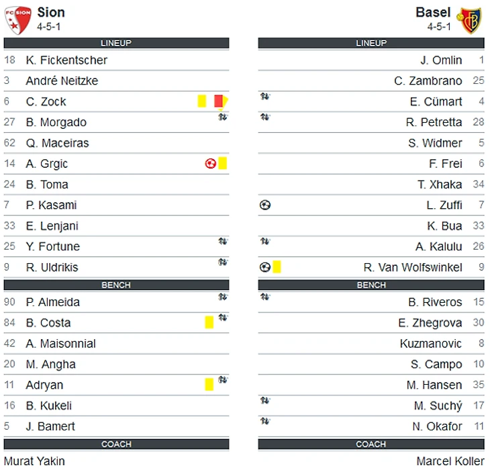The height and width of the screenshot is (470, 490).
Task: Select the Sion LINEUP header bar
Action: click(116, 43)
